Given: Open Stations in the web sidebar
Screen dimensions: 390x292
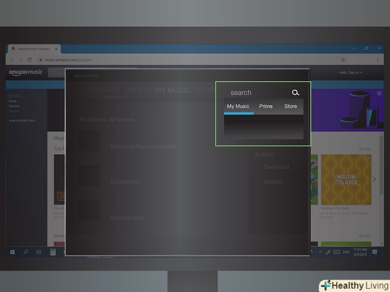Looking at the screenshot, I should click(x=14, y=106).
